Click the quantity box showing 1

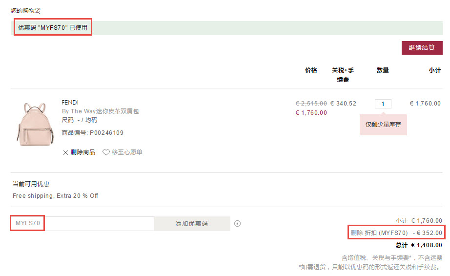point(383,104)
